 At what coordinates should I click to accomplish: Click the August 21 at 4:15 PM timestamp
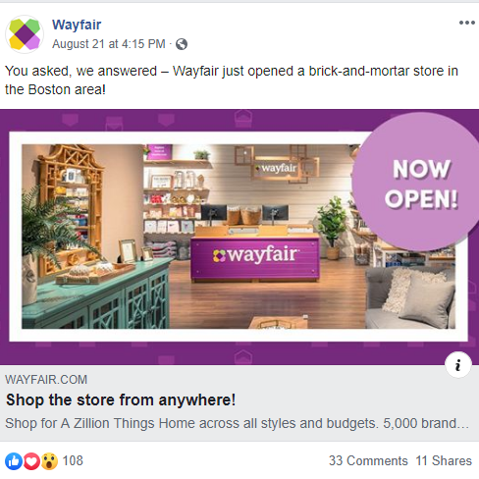click(109, 44)
